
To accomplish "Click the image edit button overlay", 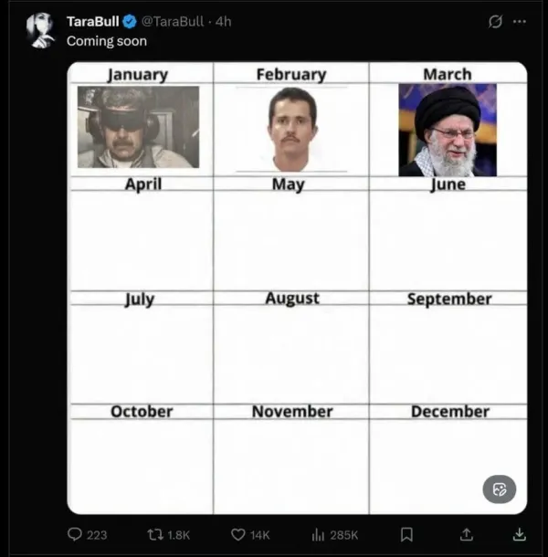I will [x=500, y=489].
